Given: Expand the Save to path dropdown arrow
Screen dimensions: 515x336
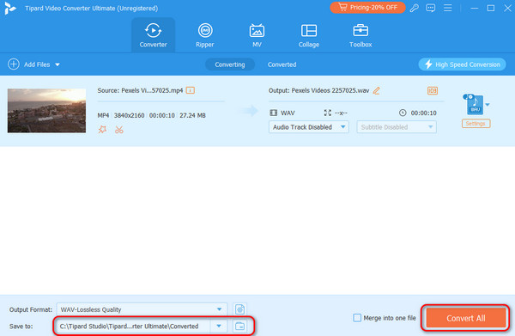Looking at the screenshot, I should click(219, 327).
